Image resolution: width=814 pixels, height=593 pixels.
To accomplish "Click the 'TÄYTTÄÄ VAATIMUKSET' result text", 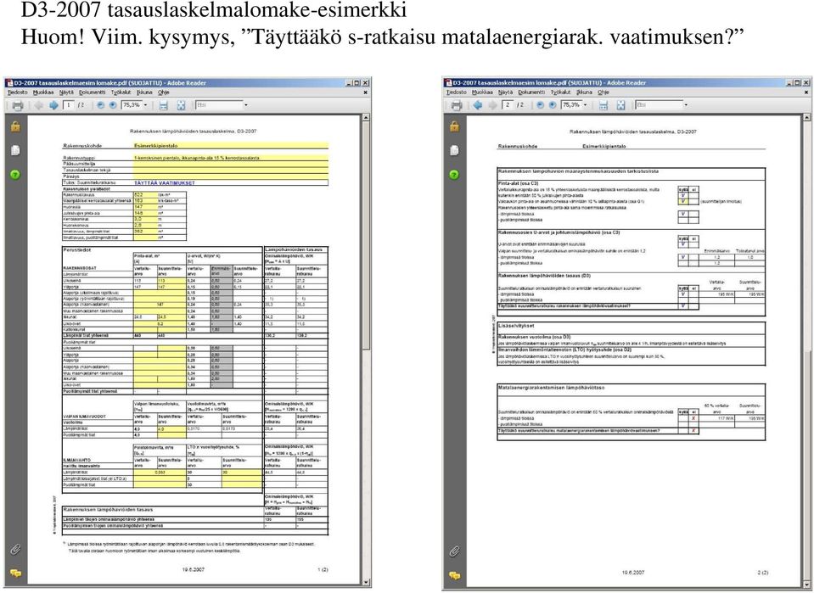I will pos(164,183).
